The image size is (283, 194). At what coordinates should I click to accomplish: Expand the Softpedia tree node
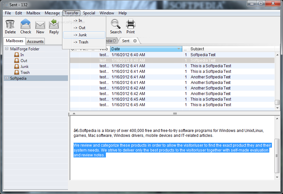pos(7,78)
